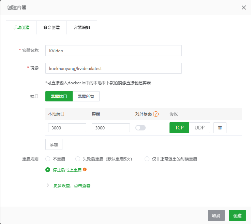251x224 pixels.
Task: Expand 更多设置，点击查看 section
Action: tap(72, 186)
